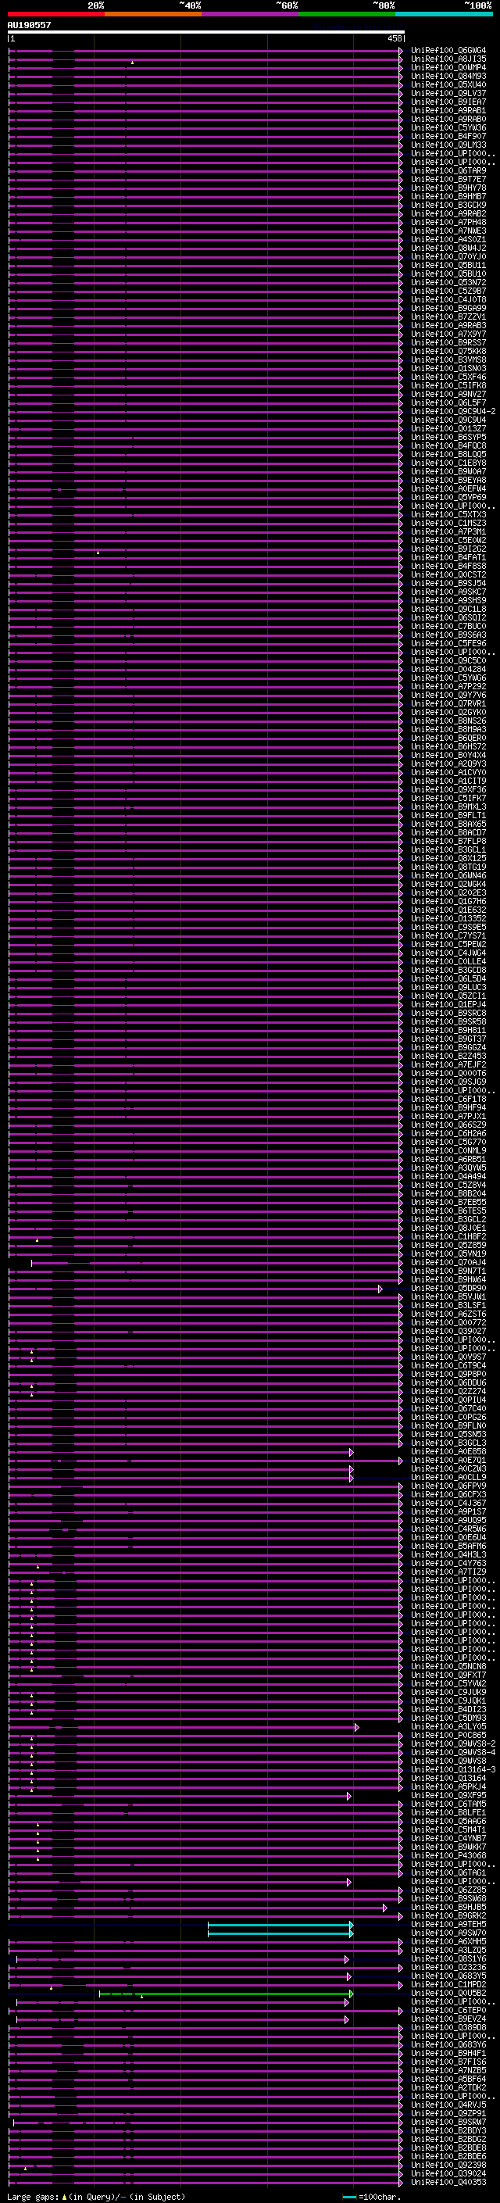The height and width of the screenshot is (2203, 500).
Task: Open hit UniRef100_Q6TAR9
Action: pyautogui.click(x=448, y=170)
